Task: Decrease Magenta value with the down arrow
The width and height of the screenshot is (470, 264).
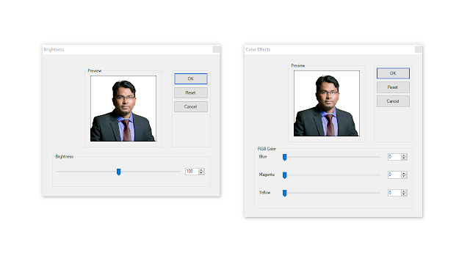Action: point(404,176)
